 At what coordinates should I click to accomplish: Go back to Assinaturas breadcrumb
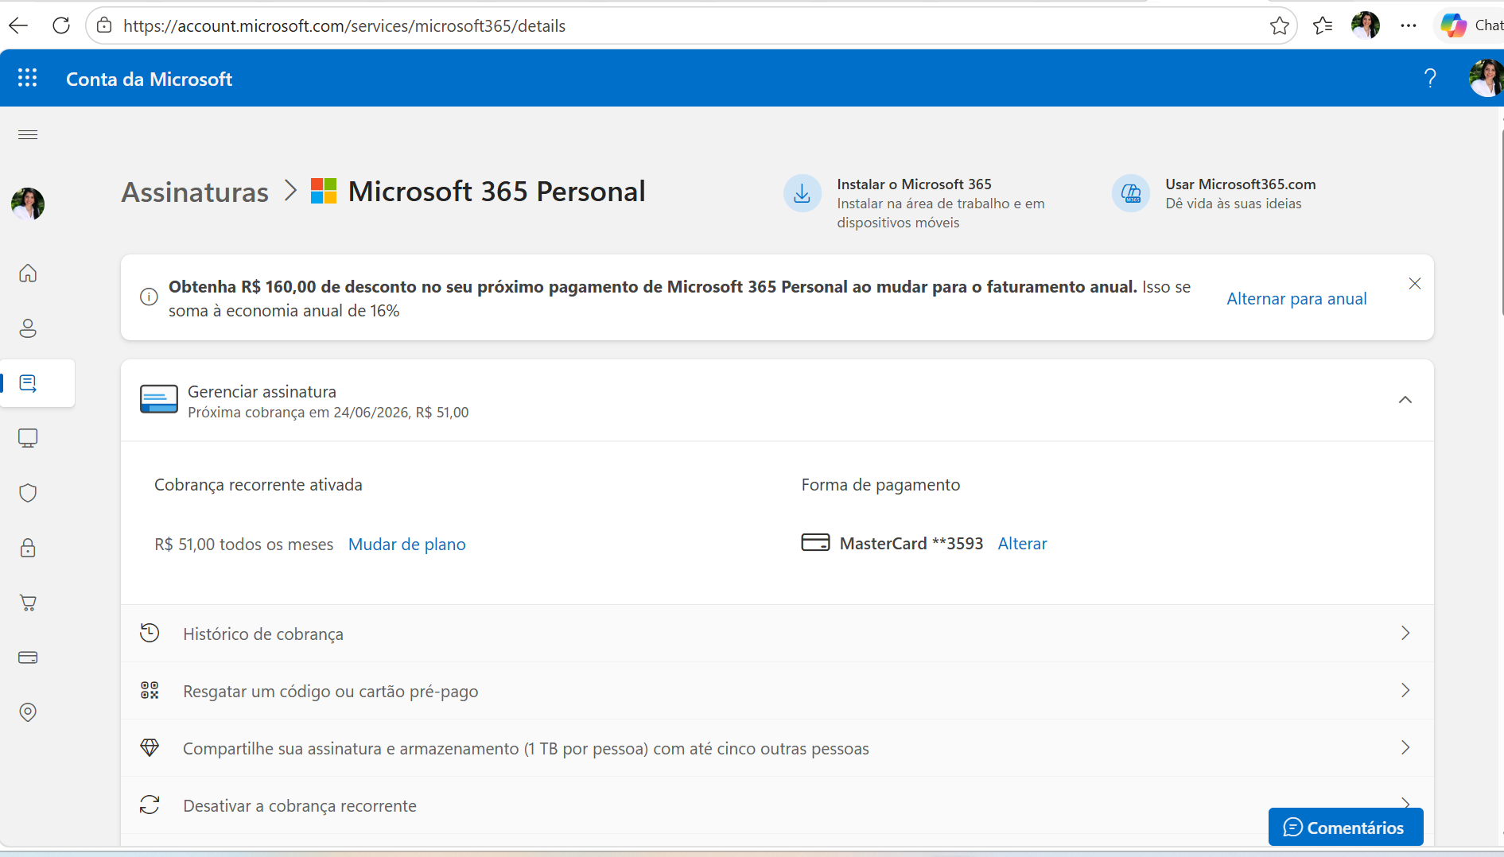pyautogui.click(x=195, y=192)
